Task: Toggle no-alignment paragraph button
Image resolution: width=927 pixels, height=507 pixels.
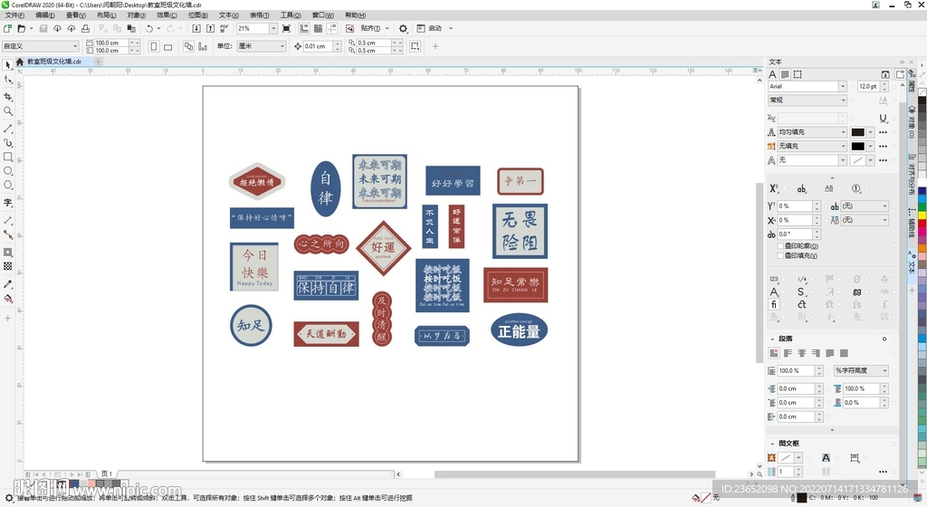Action: pyautogui.click(x=773, y=353)
